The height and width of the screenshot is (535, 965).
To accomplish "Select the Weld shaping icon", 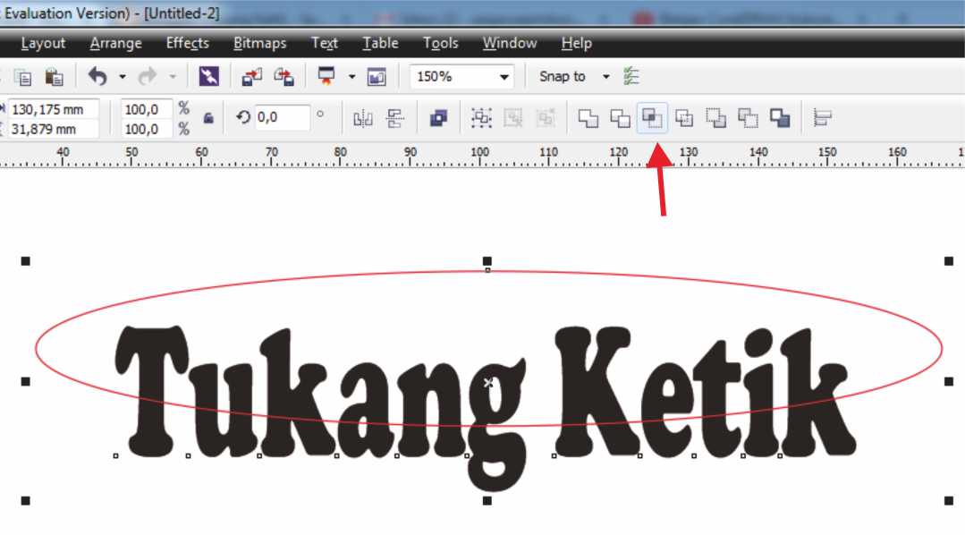I will point(589,118).
